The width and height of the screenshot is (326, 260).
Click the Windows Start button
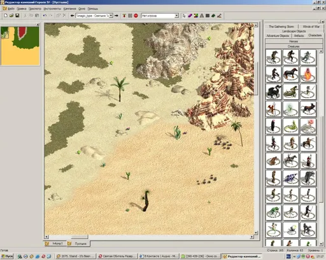(7, 256)
